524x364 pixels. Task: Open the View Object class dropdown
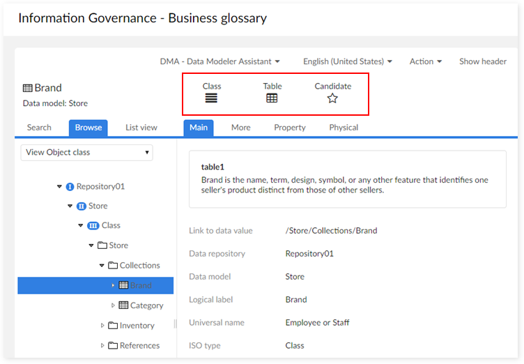tap(86, 152)
